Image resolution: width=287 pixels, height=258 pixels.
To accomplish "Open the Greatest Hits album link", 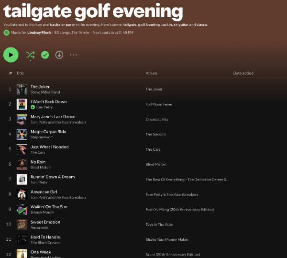I will tap(157, 119).
